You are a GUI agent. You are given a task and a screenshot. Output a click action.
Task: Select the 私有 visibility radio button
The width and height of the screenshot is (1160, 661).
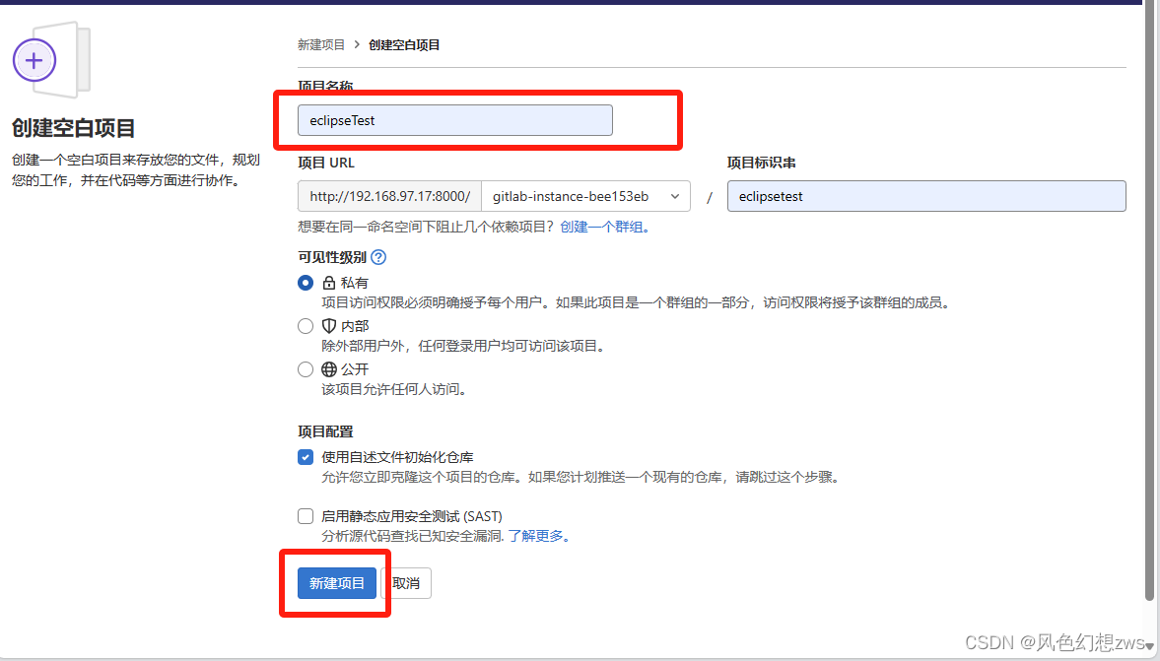(306, 281)
